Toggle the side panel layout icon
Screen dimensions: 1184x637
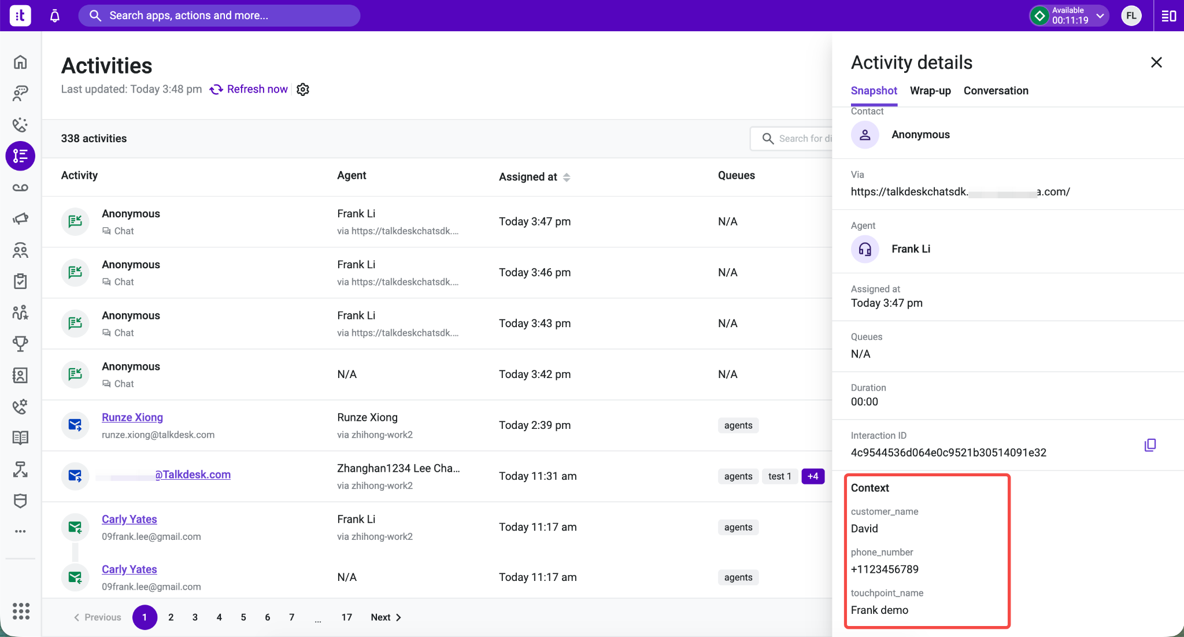pyautogui.click(x=1168, y=16)
